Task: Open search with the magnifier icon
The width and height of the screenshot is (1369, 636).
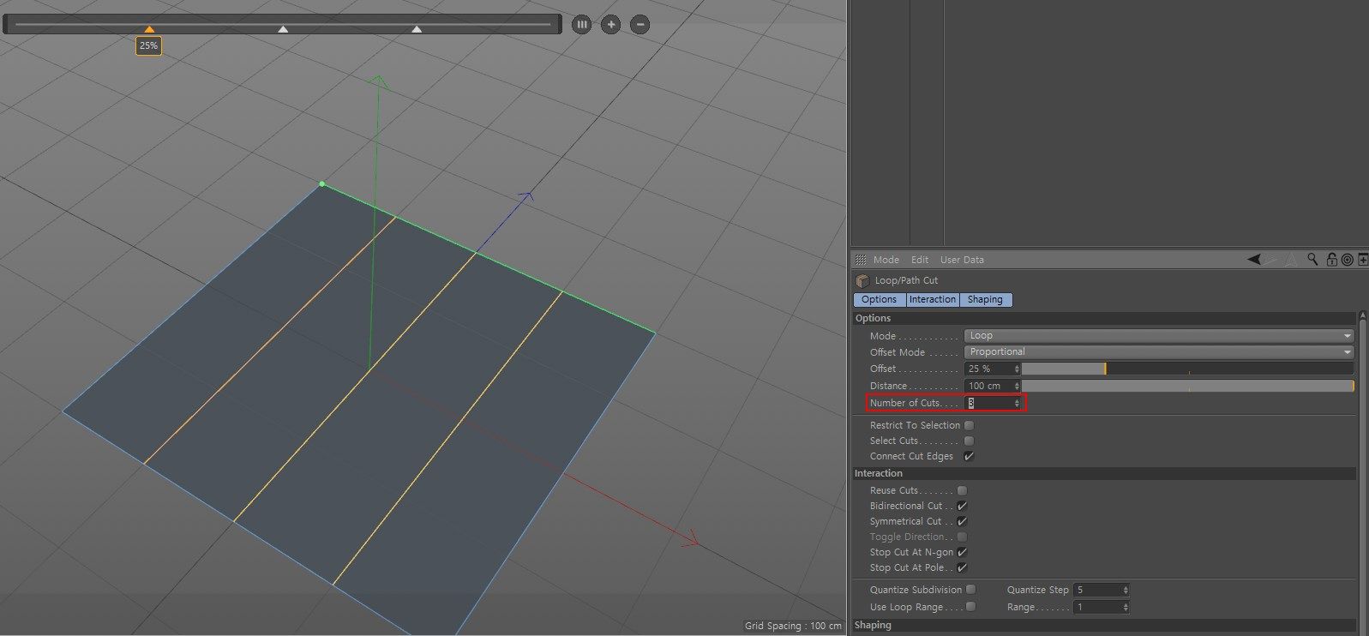Action: tap(1312, 260)
